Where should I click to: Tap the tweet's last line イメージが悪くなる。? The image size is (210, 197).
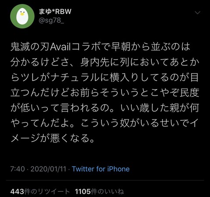point(52,138)
